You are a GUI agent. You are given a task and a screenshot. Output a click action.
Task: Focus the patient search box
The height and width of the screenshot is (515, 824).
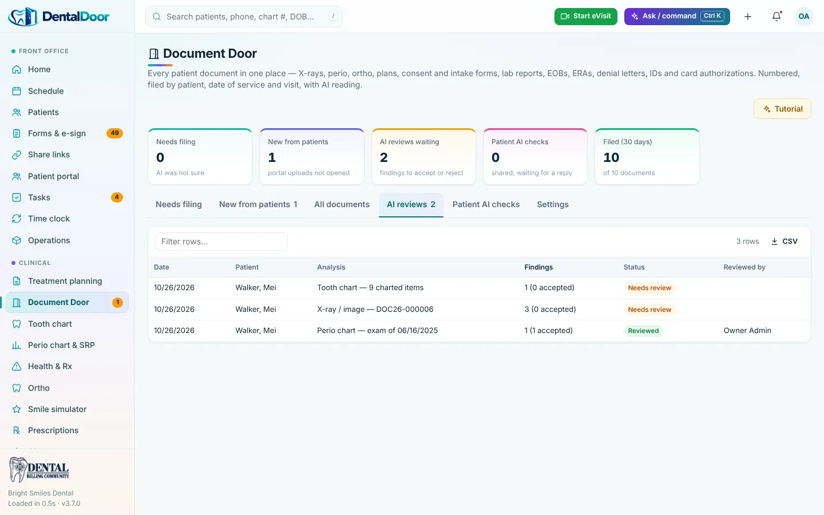pos(244,17)
